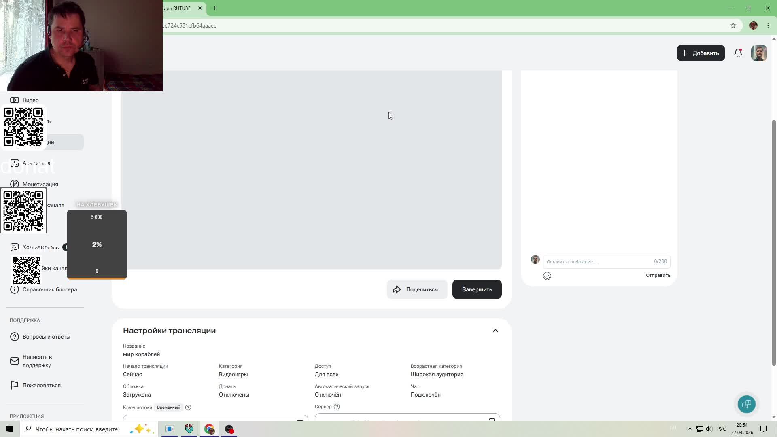
Task: Open Справочник блогера in the sidebar
Action: click(x=49, y=289)
